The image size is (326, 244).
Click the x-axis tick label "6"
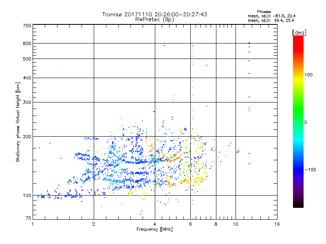pyautogui.click(x=190, y=224)
